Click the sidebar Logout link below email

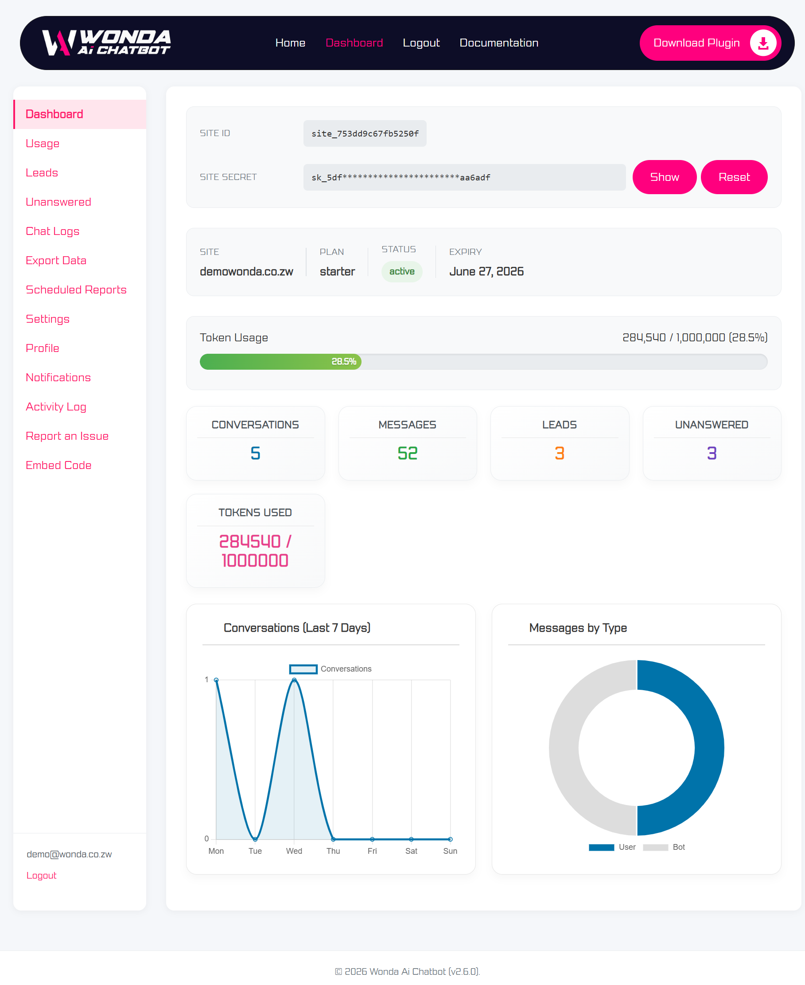coord(41,875)
